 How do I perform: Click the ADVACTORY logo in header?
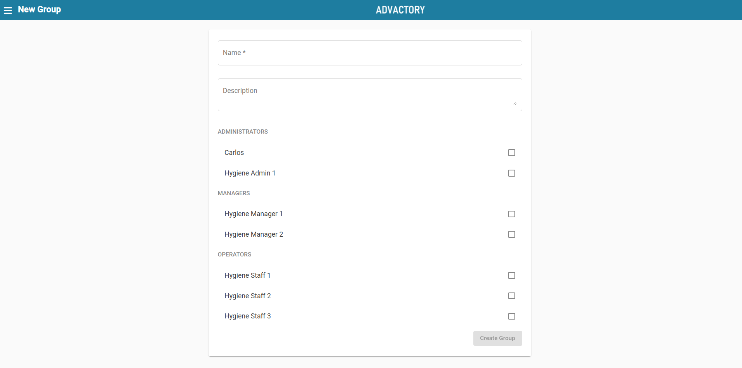tap(400, 10)
